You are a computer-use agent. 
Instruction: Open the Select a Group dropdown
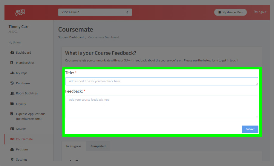pos(95,12)
